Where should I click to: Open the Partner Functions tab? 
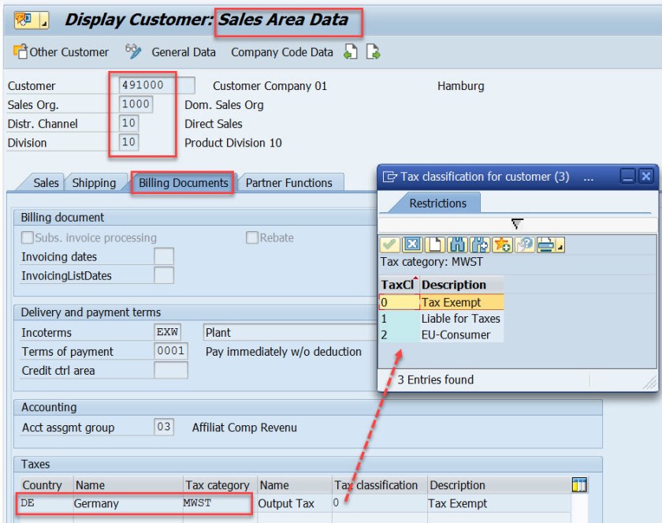pyautogui.click(x=288, y=183)
